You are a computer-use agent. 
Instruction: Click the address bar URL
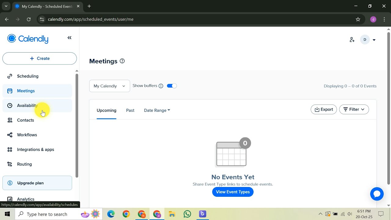point(91,19)
